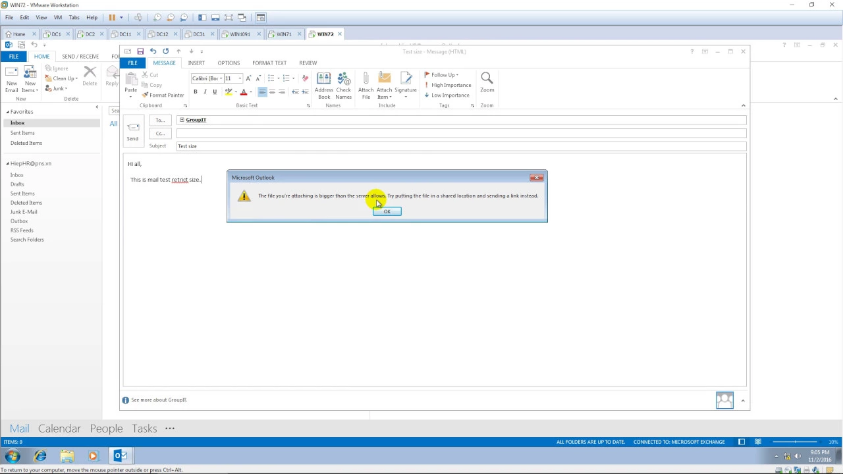This screenshot has width=843, height=474.
Task: Switch to the OPTIONS ribbon tab
Action: (x=229, y=63)
